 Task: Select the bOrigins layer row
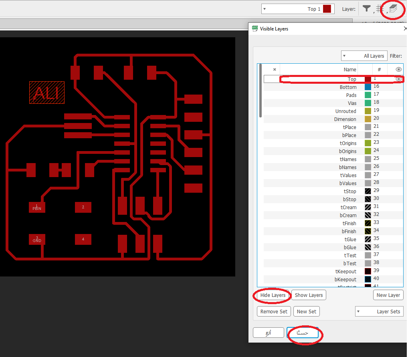333,151
